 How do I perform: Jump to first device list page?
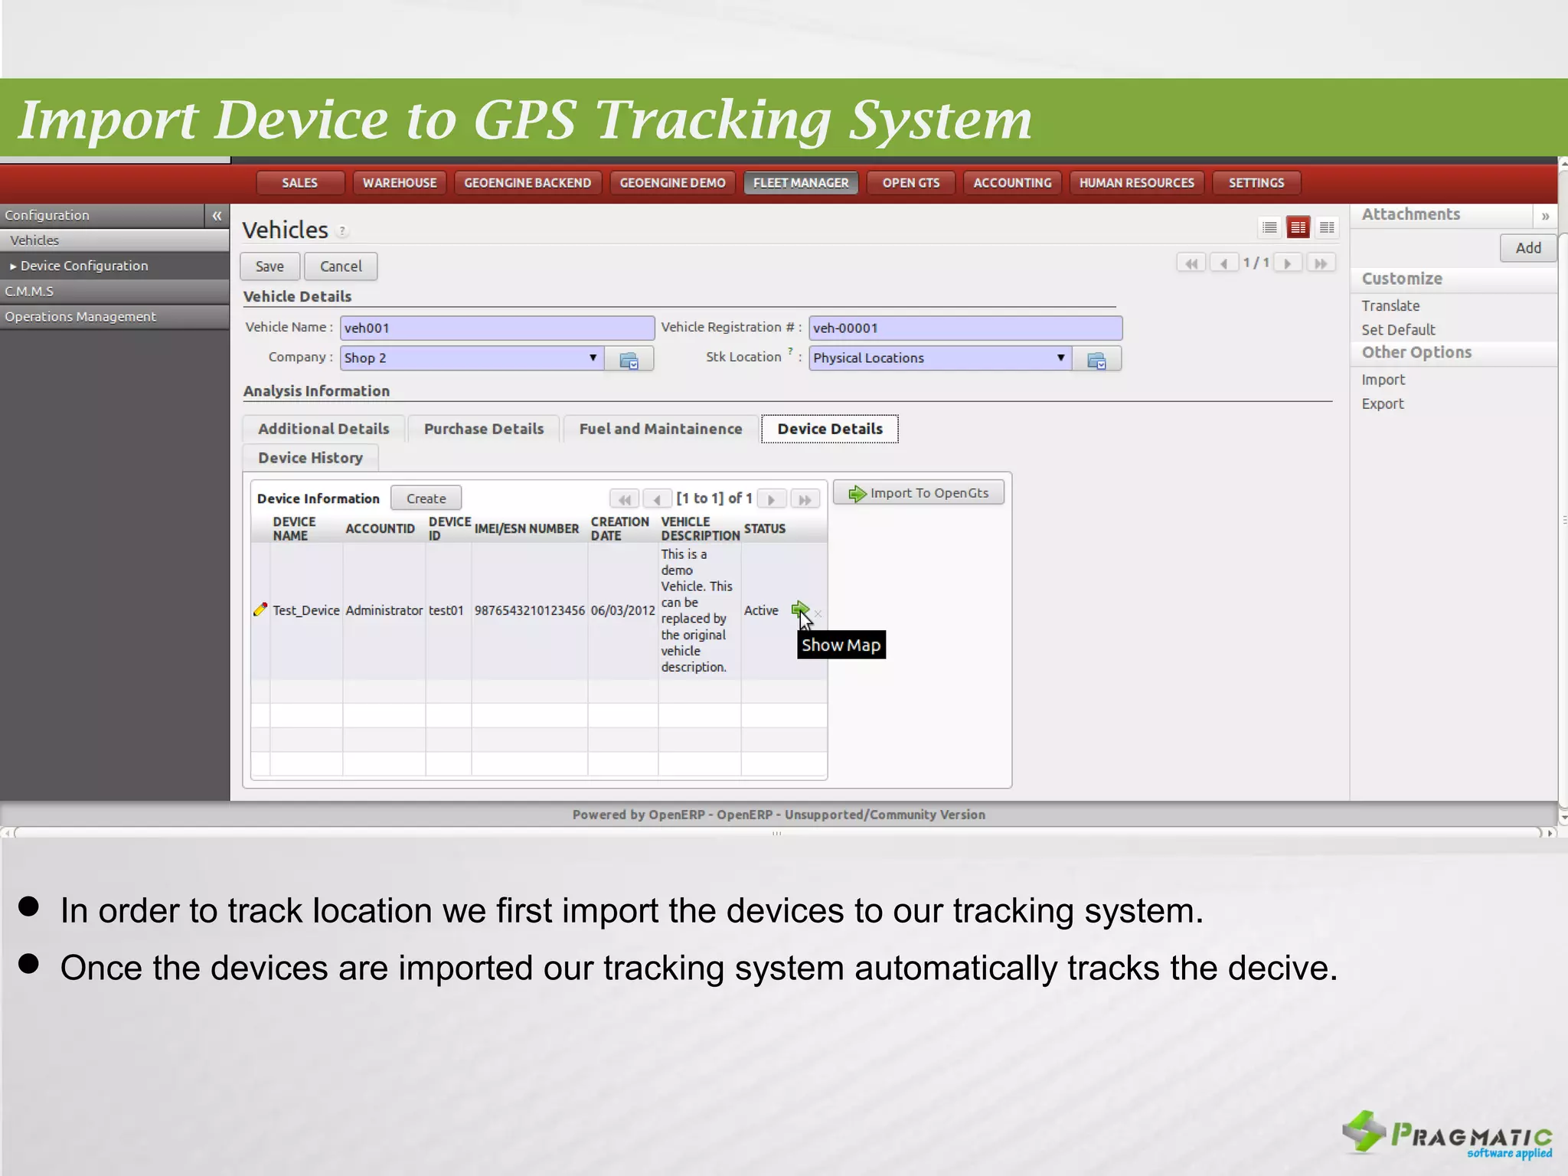click(625, 499)
